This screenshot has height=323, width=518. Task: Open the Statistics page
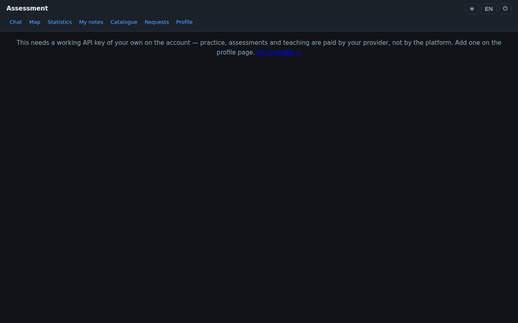[x=59, y=22]
